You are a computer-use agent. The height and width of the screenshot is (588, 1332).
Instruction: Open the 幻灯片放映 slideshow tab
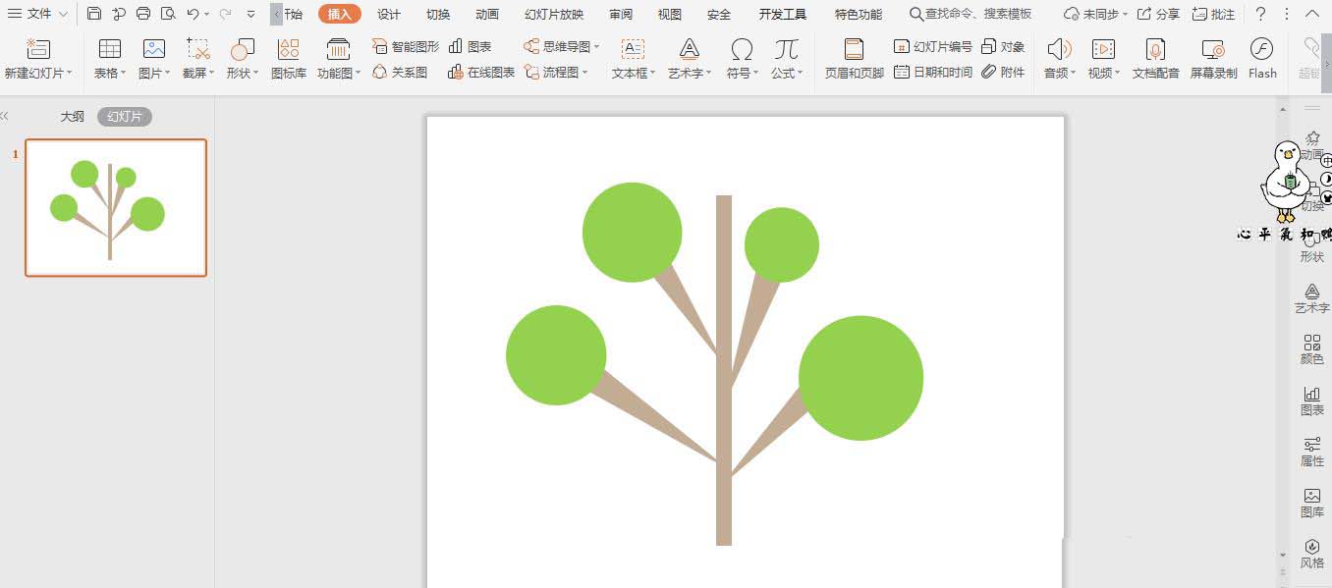point(554,14)
